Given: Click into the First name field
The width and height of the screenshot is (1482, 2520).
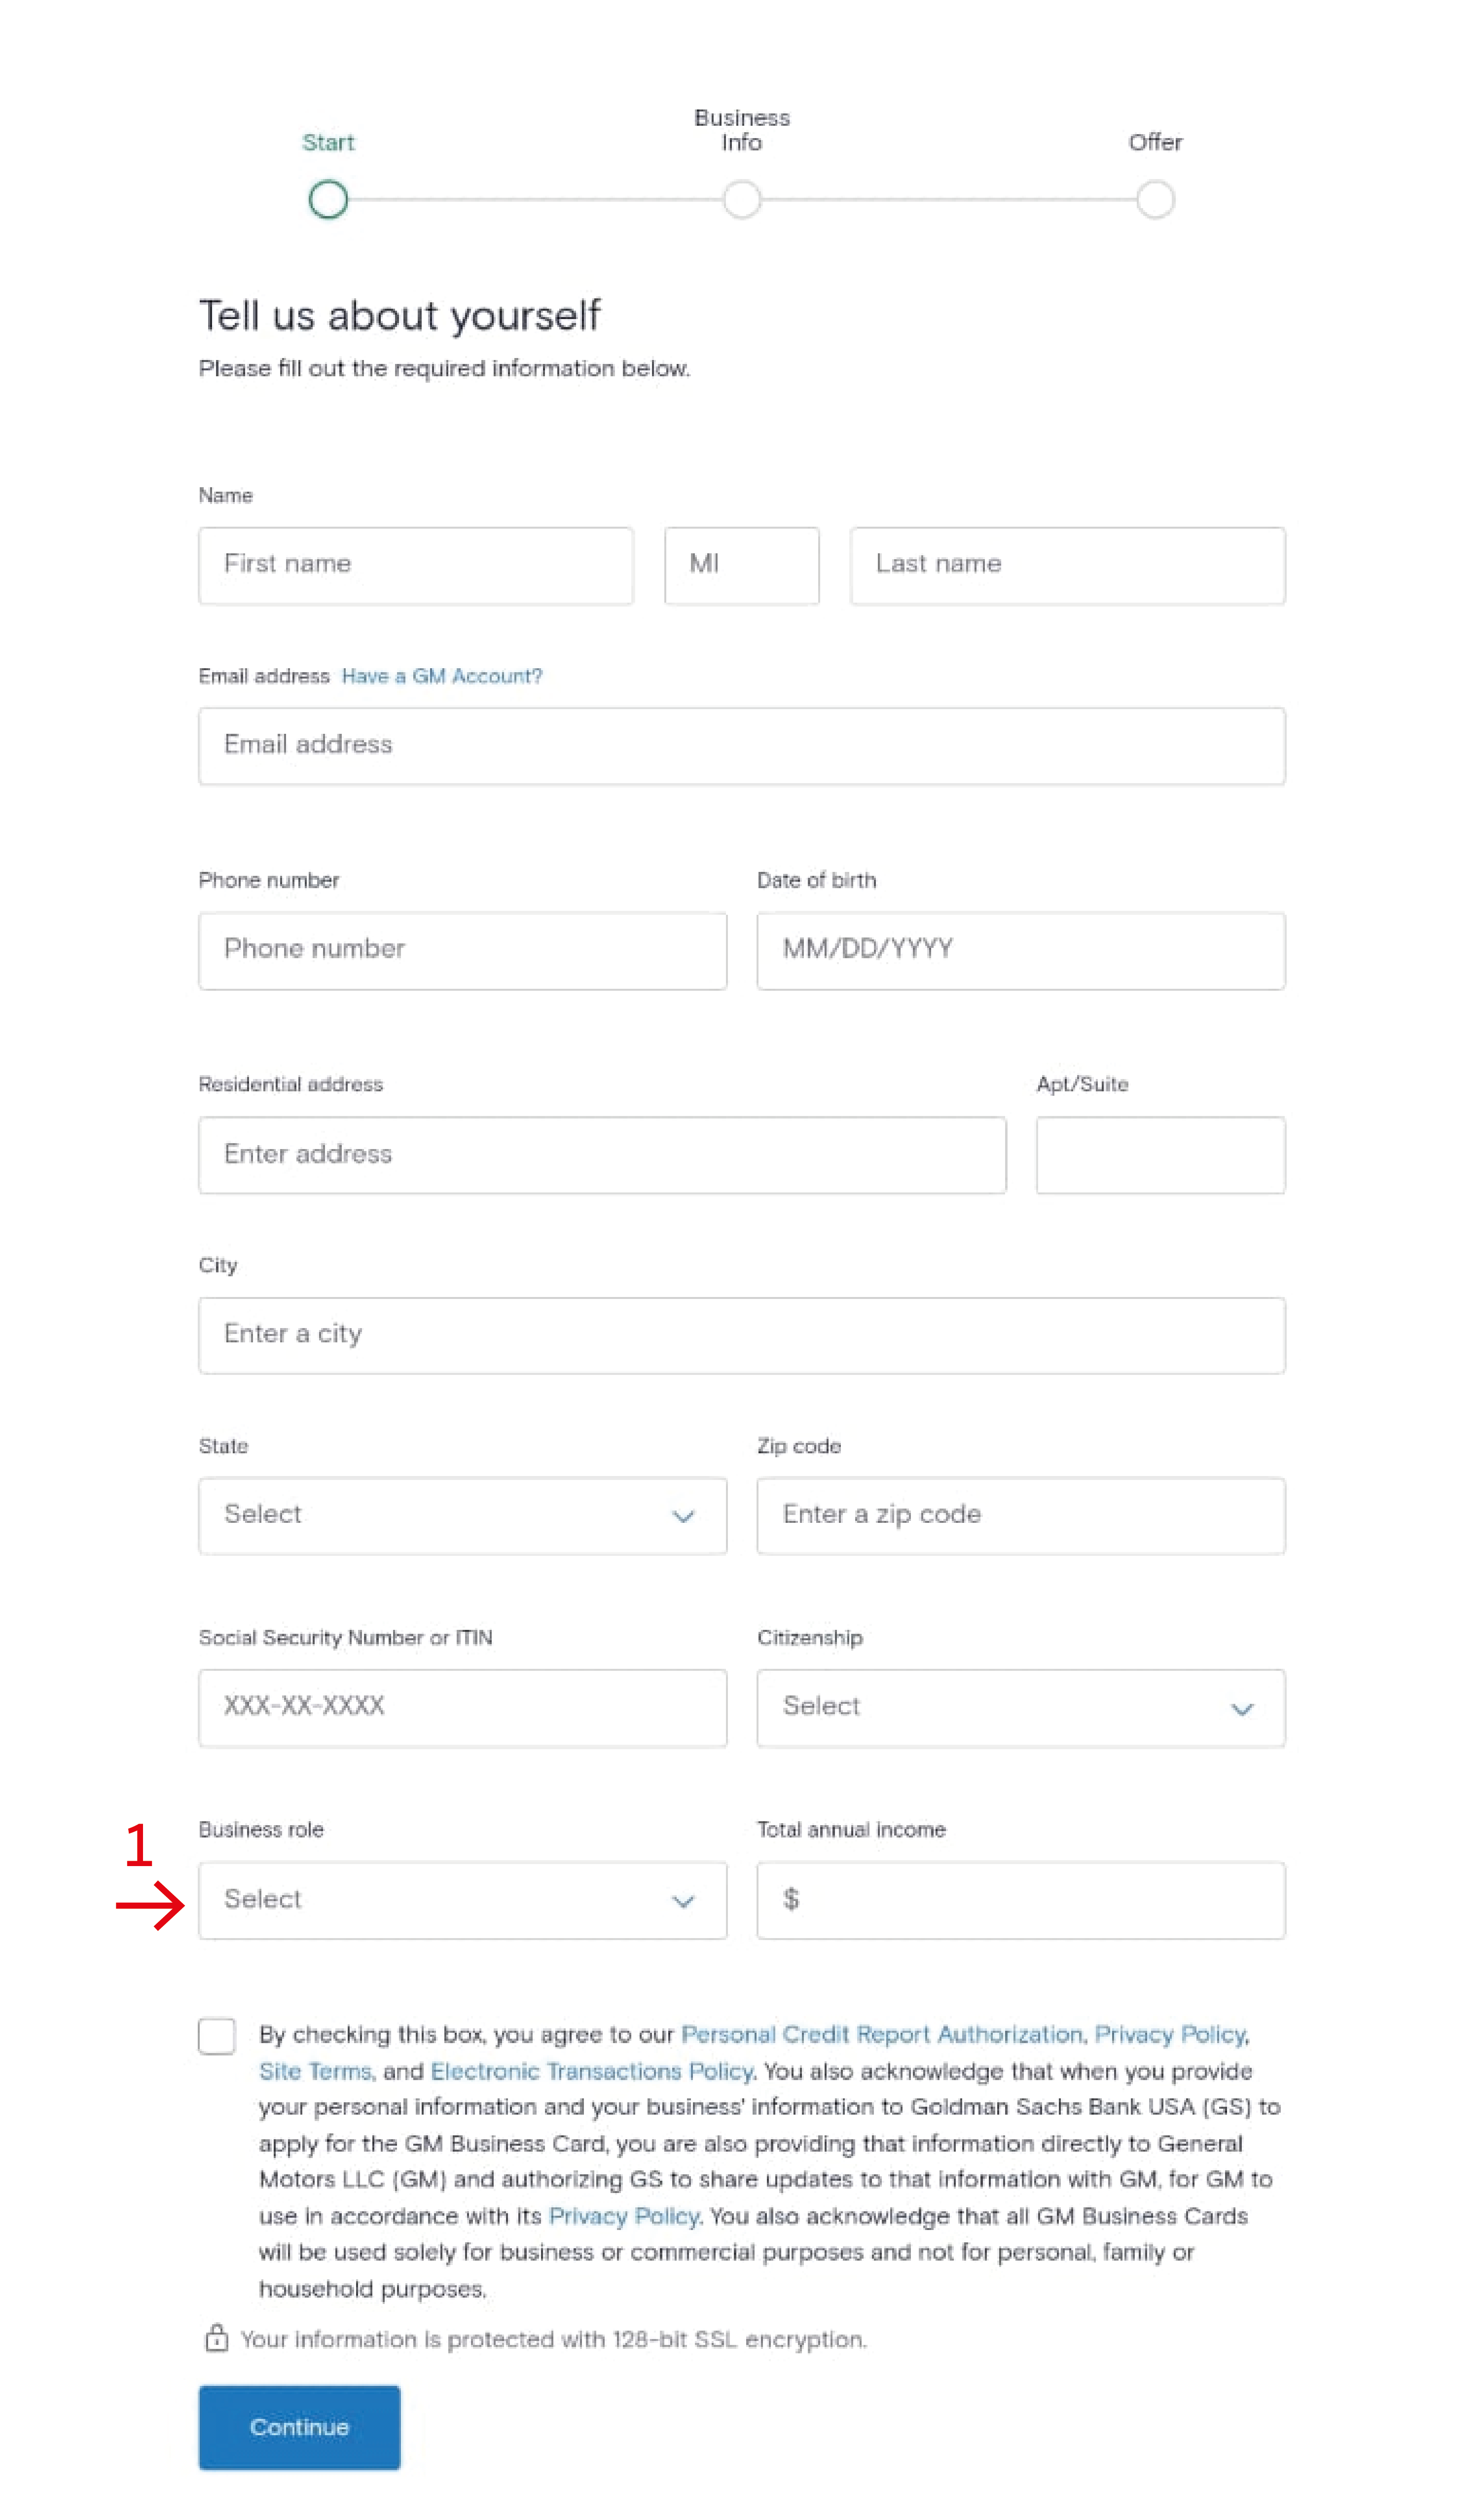Looking at the screenshot, I should pyautogui.click(x=416, y=566).
